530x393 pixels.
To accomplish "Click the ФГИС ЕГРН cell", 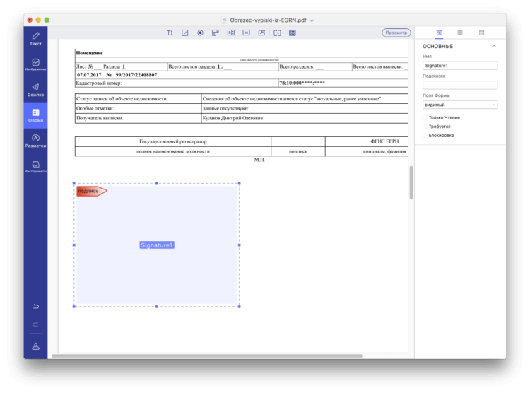I will pyautogui.click(x=366, y=141).
